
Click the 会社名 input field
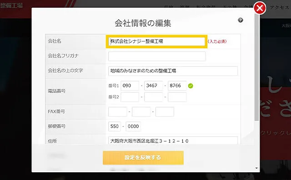156,41
